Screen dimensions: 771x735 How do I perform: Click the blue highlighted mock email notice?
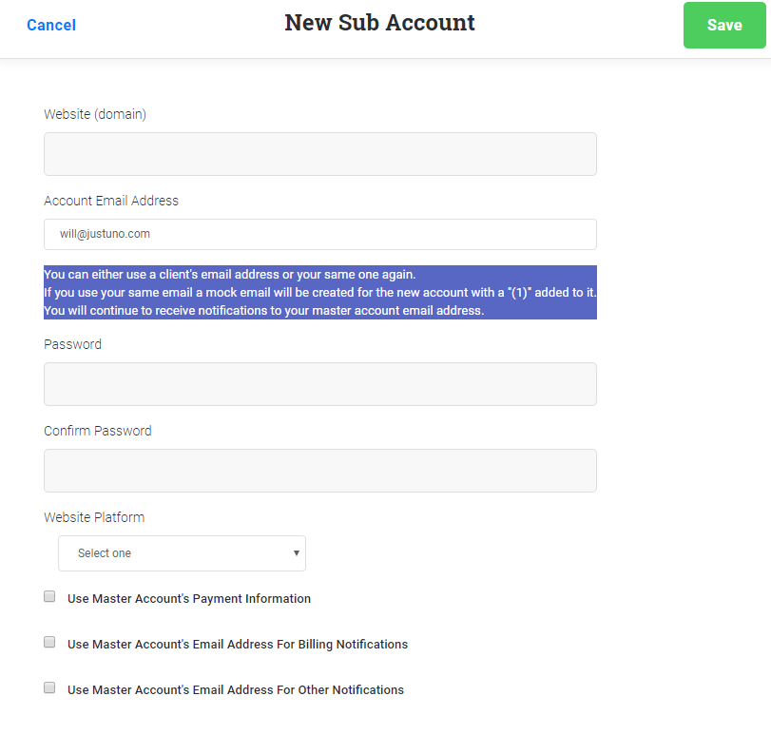pos(319,292)
